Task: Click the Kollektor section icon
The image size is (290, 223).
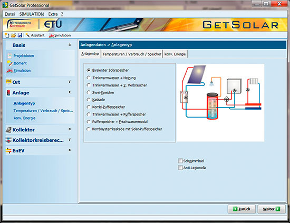Action: click(x=8, y=130)
